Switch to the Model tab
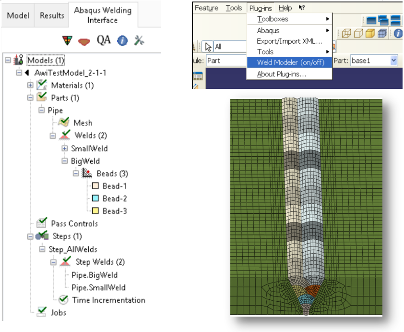The width and height of the screenshot is (404, 332). point(18,16)
